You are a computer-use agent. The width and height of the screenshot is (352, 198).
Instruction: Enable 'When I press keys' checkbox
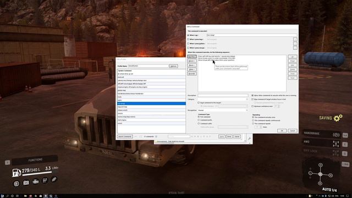pyautogui.click(x=188, y=39)
